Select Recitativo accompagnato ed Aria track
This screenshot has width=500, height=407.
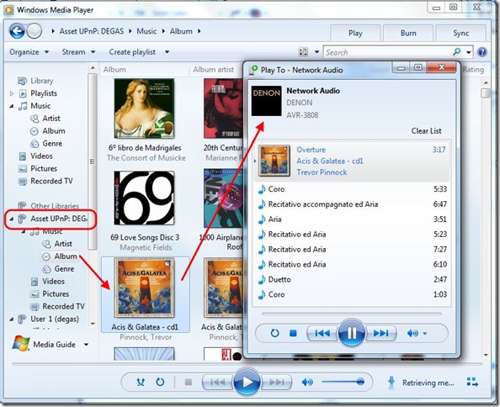352,204
